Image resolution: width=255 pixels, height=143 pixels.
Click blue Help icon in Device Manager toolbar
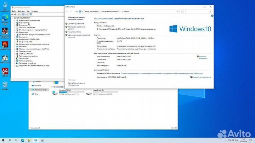tap(23, 14)
